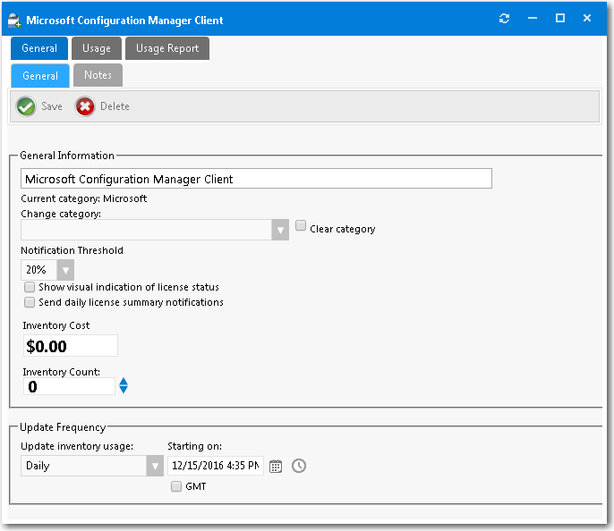Maximize the Configuration Manager Client window

(560, 18)
